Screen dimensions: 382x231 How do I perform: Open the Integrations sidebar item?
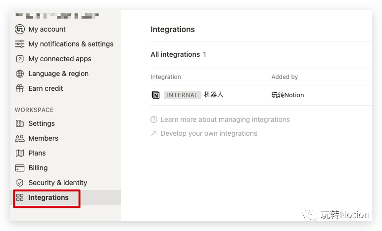point(48,197)
